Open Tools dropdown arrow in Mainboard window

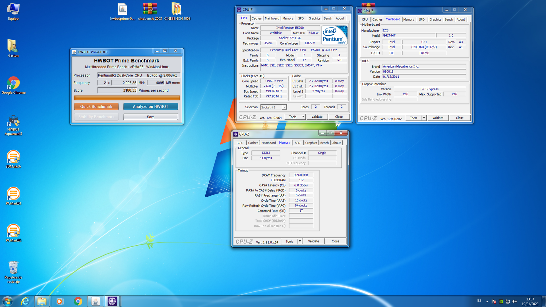[424, 118]
